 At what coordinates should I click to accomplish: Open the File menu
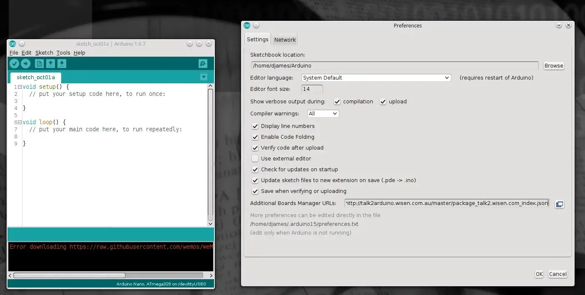pyautogui.click(x=14, y=53)
